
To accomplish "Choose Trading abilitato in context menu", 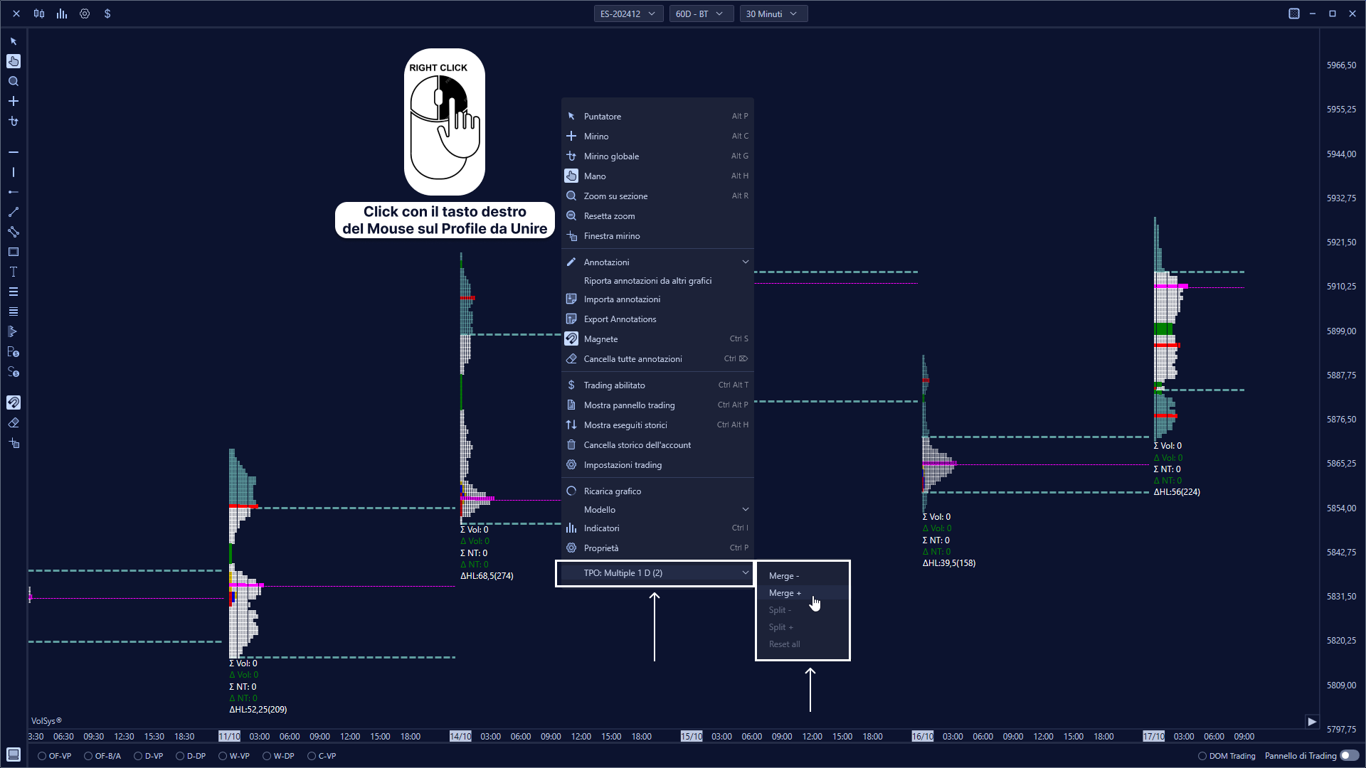I will pos(657,385).
